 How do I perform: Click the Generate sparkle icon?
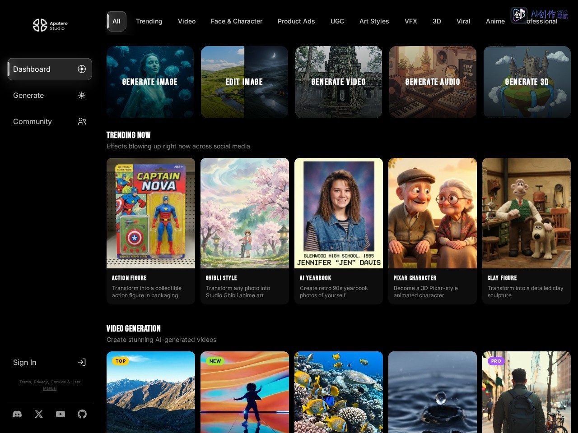click(82, 95)
